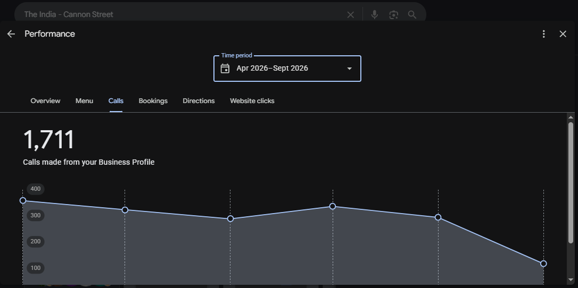578x288 pixels.
Task: Click the 200 axis label
Action: 35,242
